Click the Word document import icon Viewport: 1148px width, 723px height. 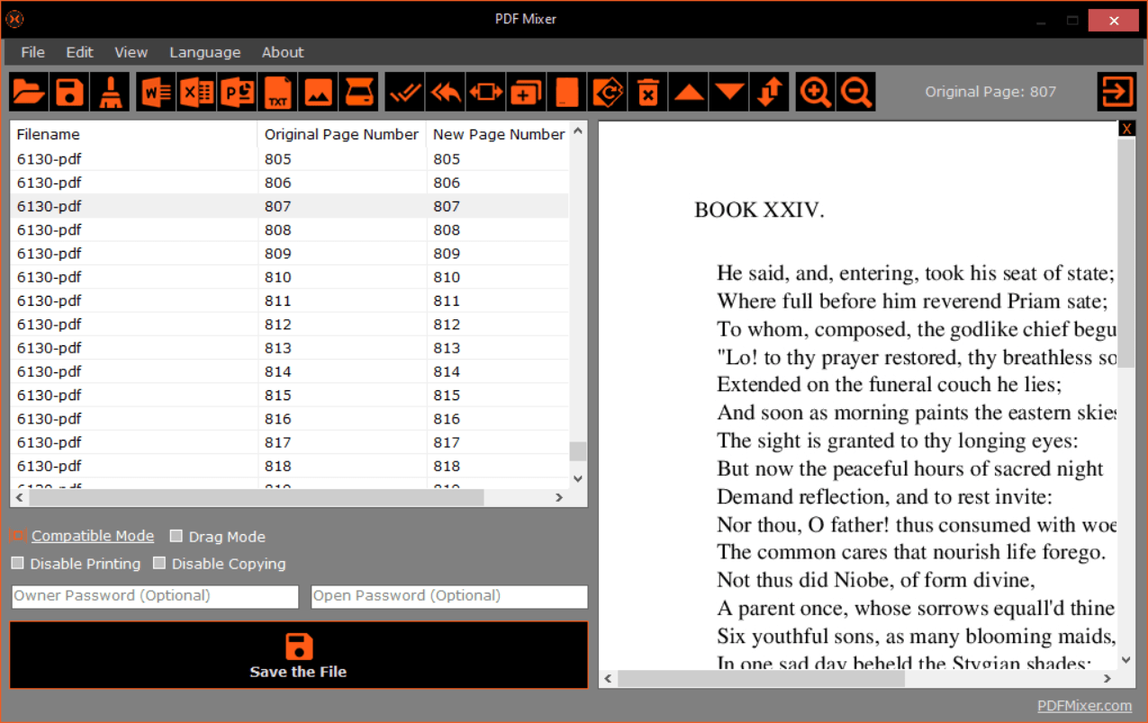tap(156, 92)
